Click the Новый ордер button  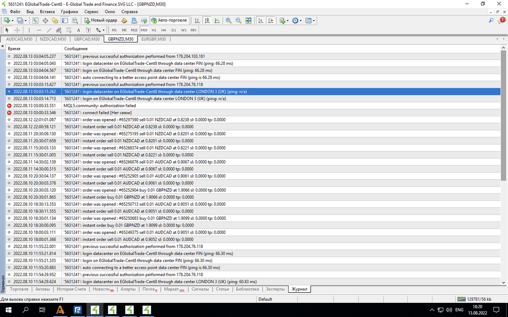tap(101, 20)
